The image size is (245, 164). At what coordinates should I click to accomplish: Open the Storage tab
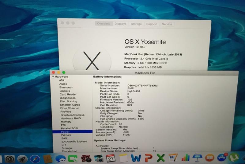coord(136,24)
